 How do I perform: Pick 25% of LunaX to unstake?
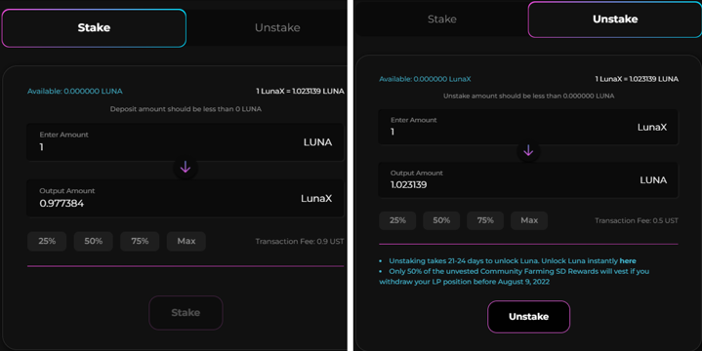pyautogui.click(x=397, y=220)
